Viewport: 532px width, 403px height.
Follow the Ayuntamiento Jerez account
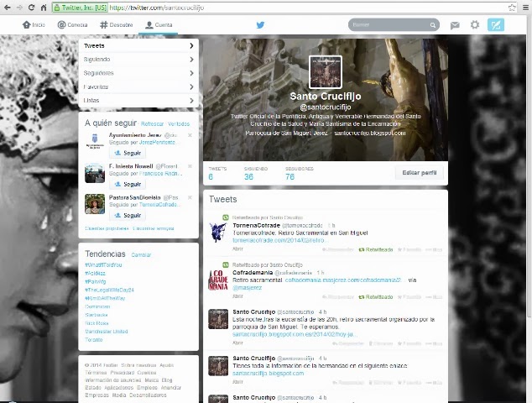(x=128, y=153)
